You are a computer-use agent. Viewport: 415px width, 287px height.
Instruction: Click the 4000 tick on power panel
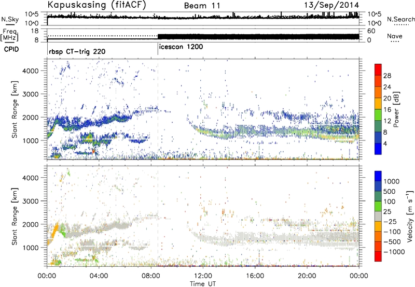tap(30, 71)
